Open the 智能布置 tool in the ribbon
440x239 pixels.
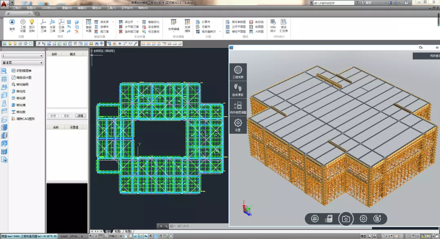88,25
